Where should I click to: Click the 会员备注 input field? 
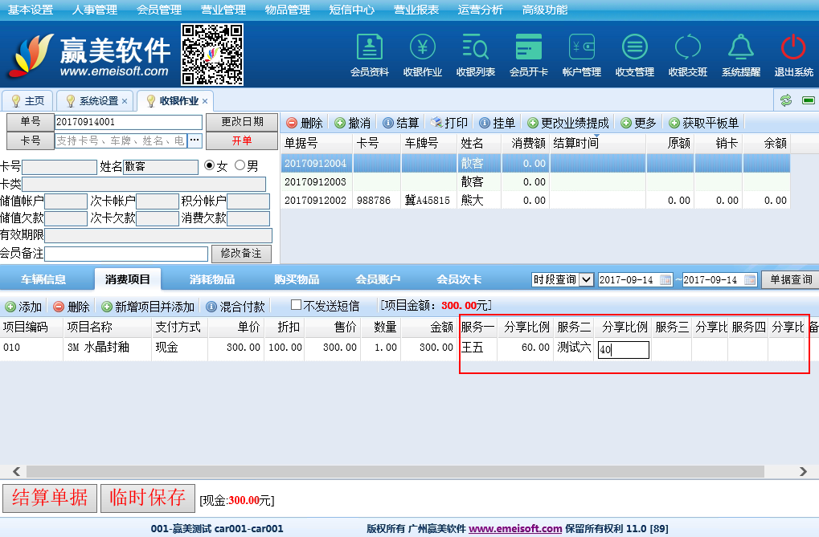point(126,254)
